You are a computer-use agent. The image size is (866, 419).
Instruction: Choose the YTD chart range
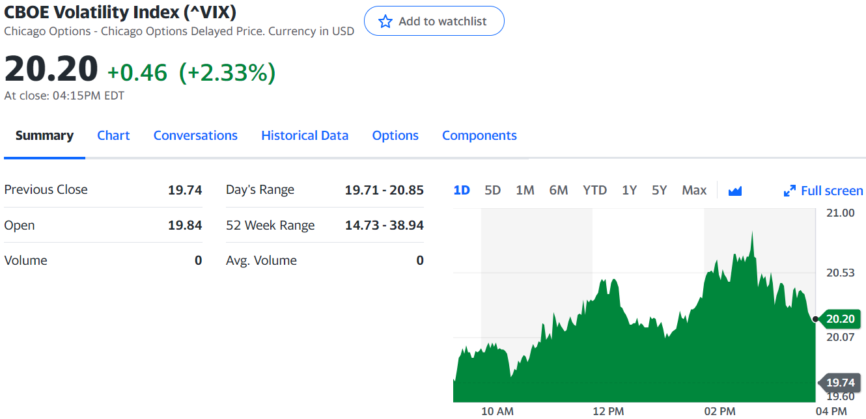coord(594,190)
